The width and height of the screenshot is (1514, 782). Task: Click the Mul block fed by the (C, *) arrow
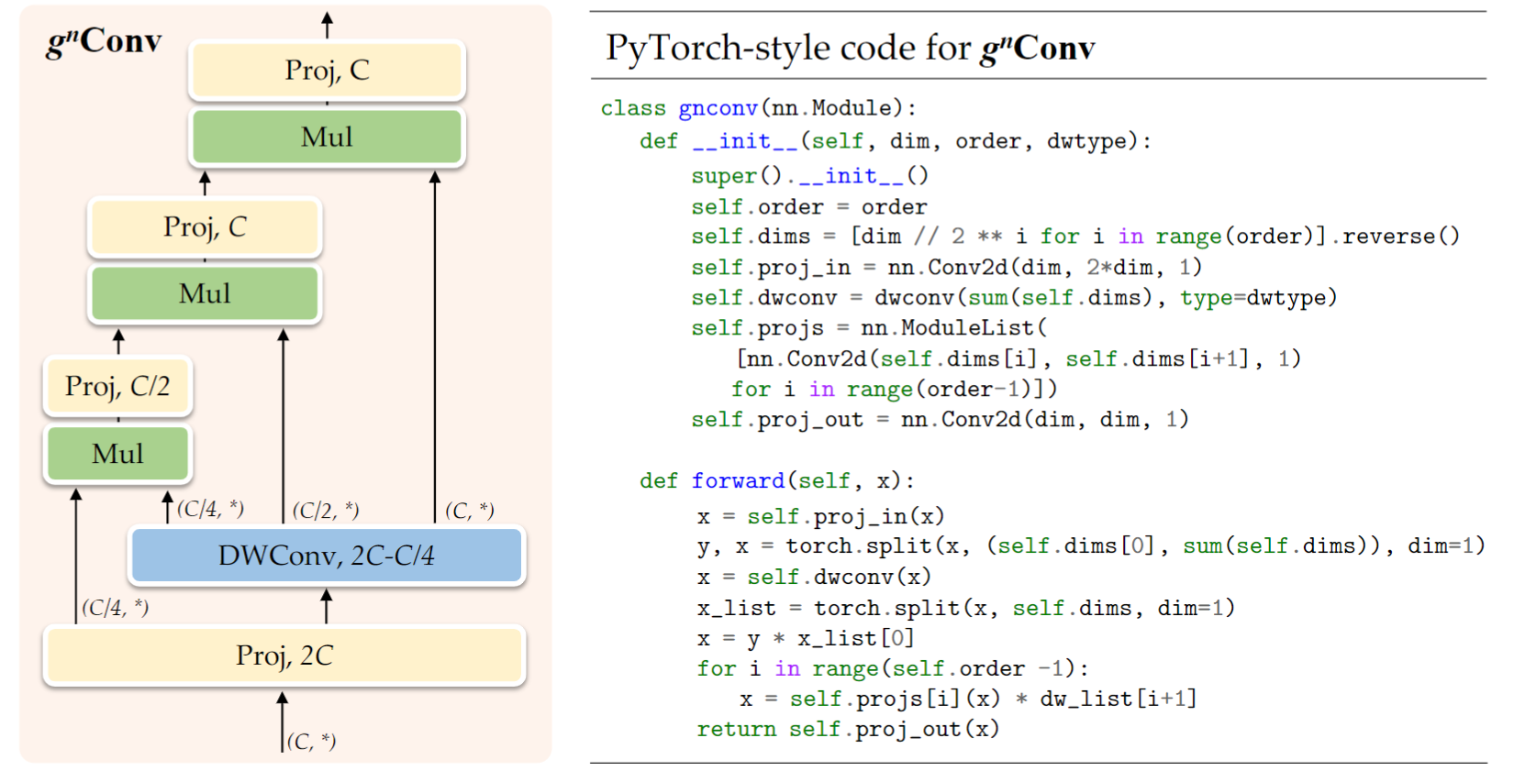327,137
